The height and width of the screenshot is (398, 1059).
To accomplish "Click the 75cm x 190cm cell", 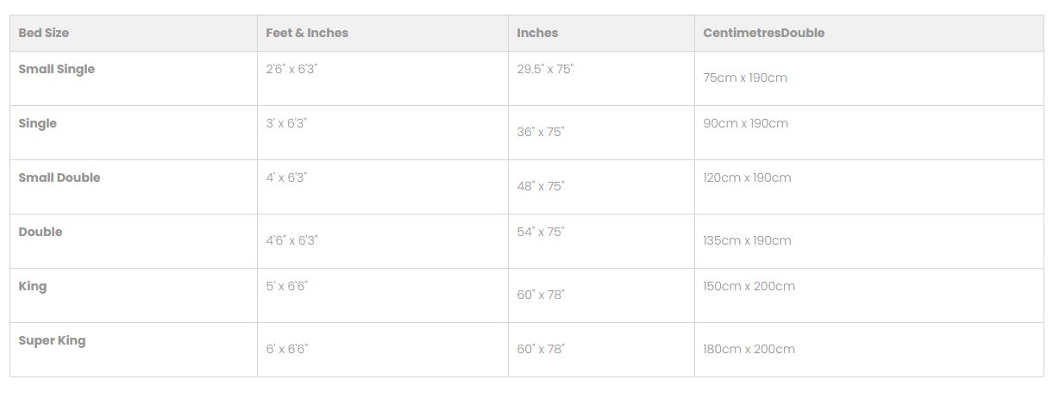I will pos(745,78).
